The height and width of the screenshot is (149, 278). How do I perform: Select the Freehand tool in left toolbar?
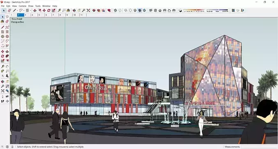point(7,27)
